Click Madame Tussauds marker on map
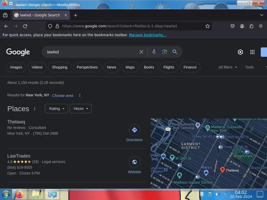267x200 pixels. click(208, 128)
